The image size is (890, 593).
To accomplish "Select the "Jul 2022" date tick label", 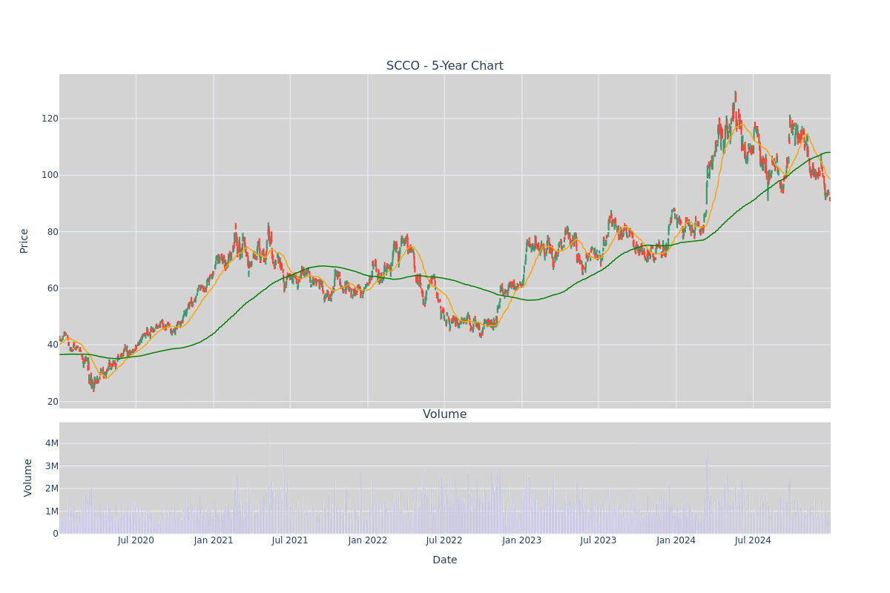I will pos(444,540).
